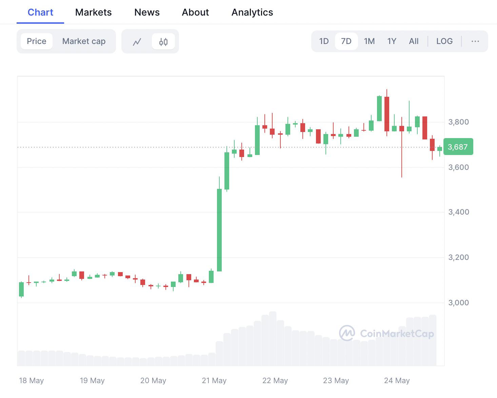Open the three-dots more options menu

click(475, 41)
